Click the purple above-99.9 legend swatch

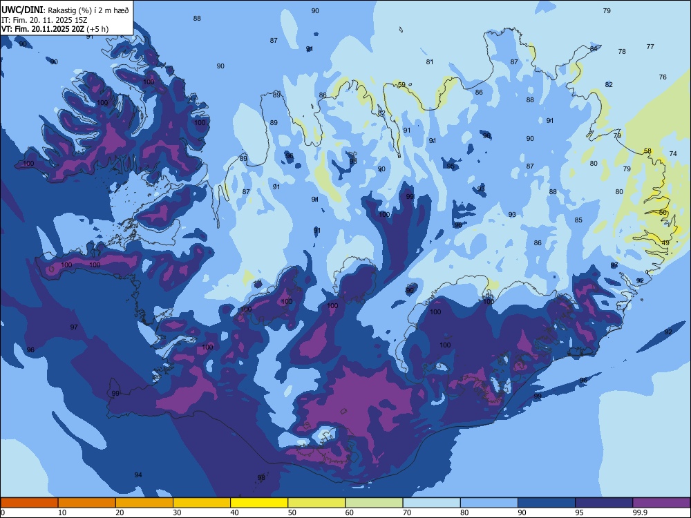[661, 503]
